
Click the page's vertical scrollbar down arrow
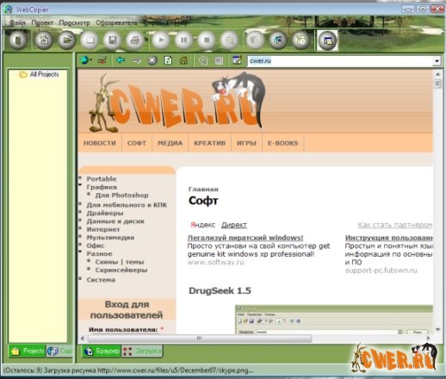click(x=437, y=329)
